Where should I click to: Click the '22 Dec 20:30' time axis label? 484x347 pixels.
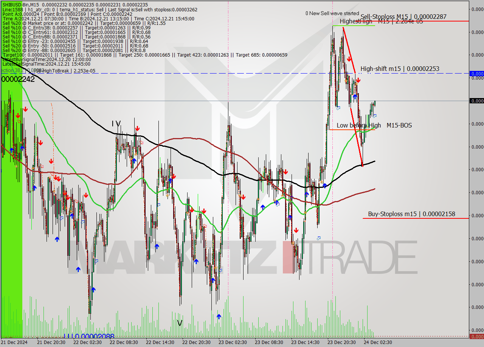pyautogui.click(x=196, y=342)
